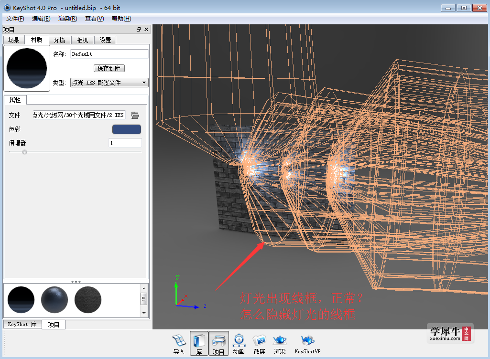Click the 倍增器 slider handle
The width and height of the screenshot is (490, 359).
(25, 152)
